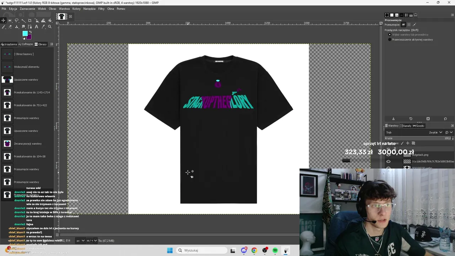
Task: Select the Paths tool
Action: coord(30,27)
